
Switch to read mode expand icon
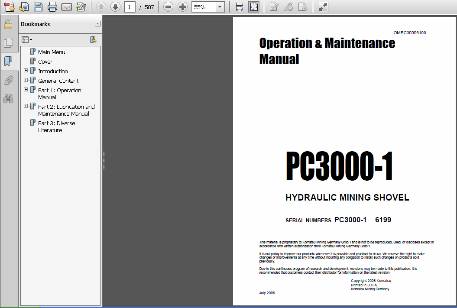323,6
